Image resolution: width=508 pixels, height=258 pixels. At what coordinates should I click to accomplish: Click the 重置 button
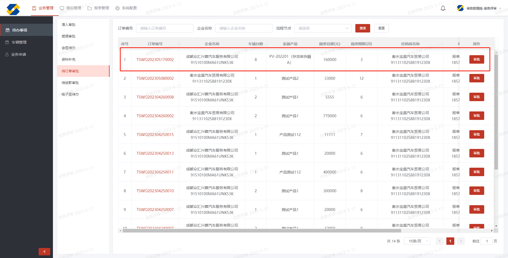(x=381, y=28)
